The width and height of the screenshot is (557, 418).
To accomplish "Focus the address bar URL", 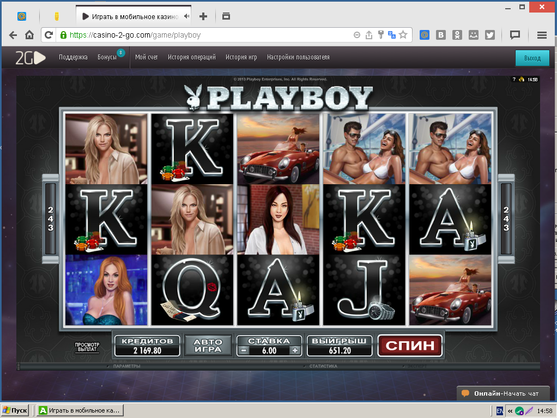I will coord(135,35).
